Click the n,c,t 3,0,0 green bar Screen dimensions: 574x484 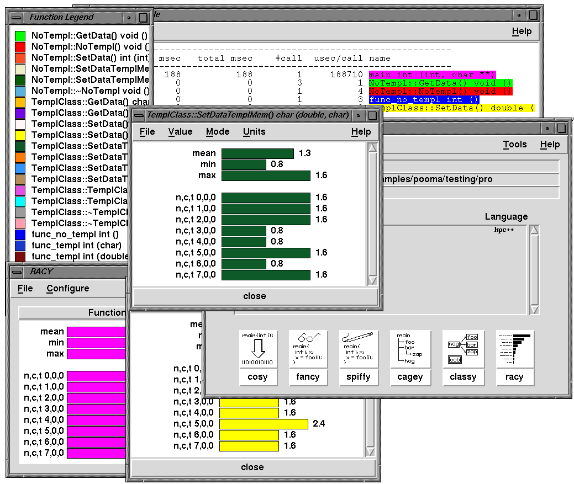244,231
